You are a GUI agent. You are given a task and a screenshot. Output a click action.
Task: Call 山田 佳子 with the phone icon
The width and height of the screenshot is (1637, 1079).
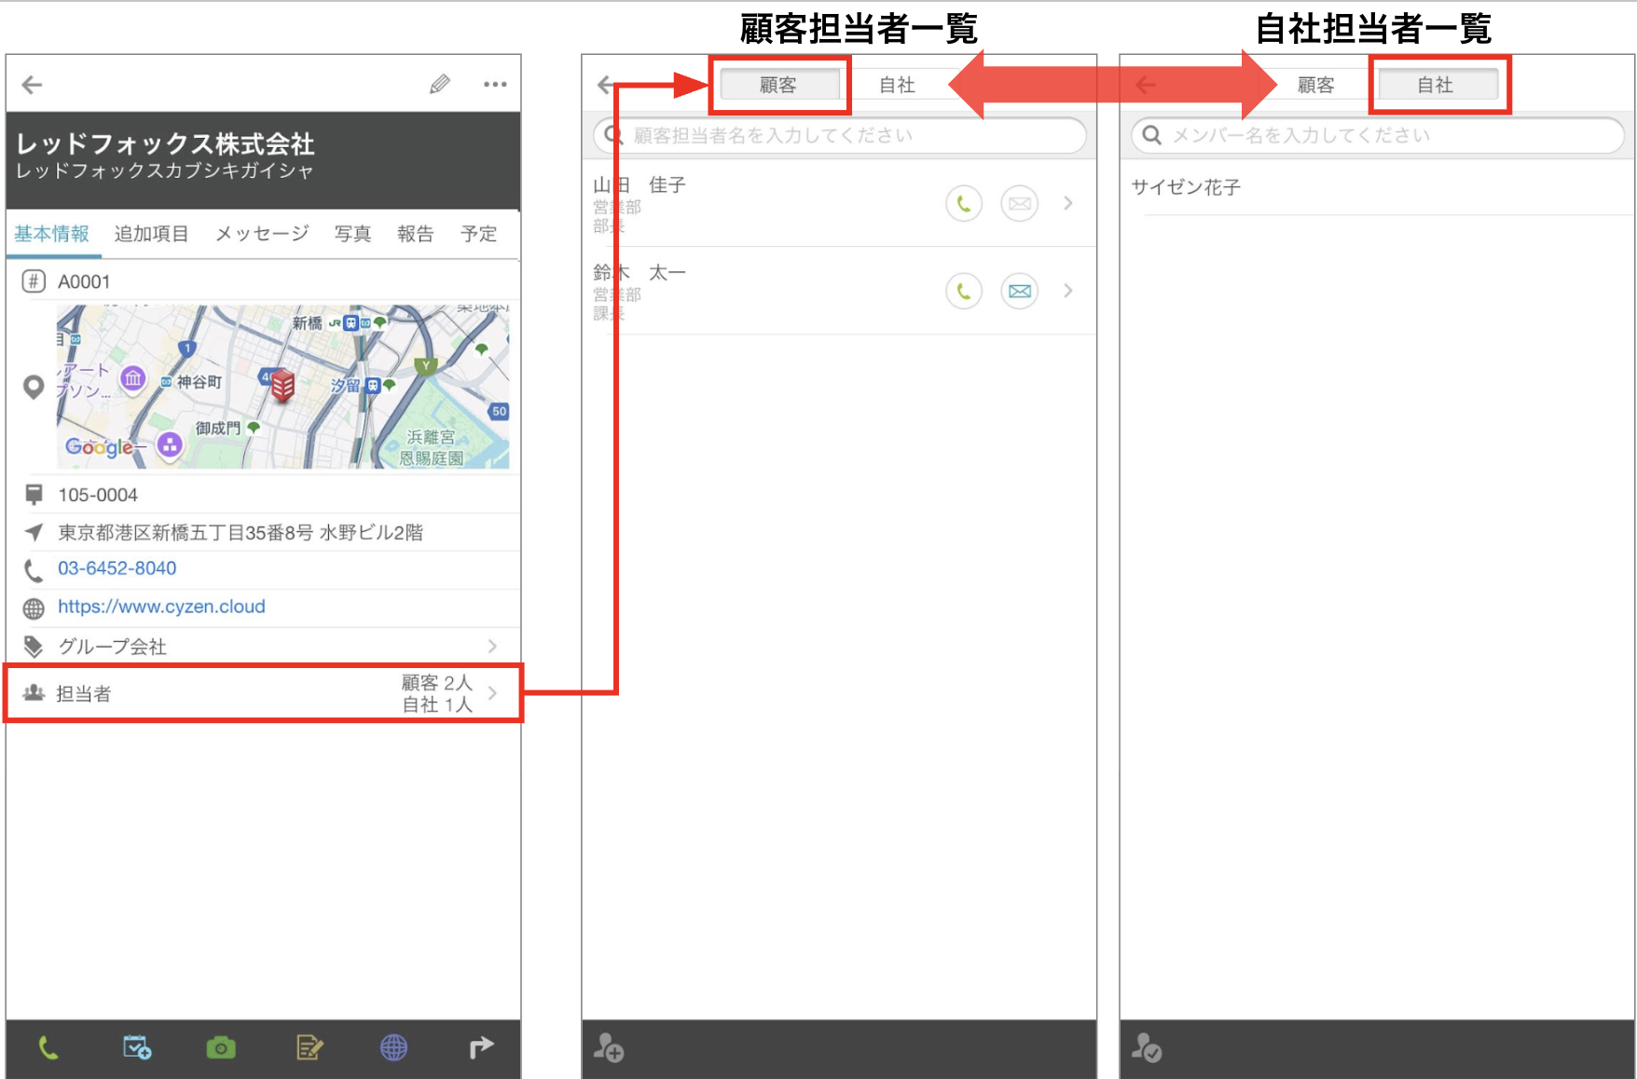point(964,203)
